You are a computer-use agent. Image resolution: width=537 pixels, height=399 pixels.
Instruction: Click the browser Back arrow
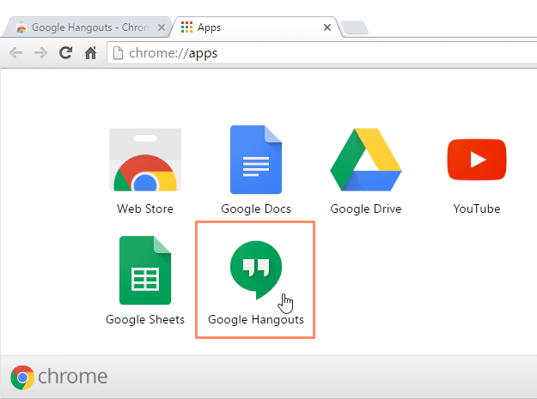coord(16,53)
